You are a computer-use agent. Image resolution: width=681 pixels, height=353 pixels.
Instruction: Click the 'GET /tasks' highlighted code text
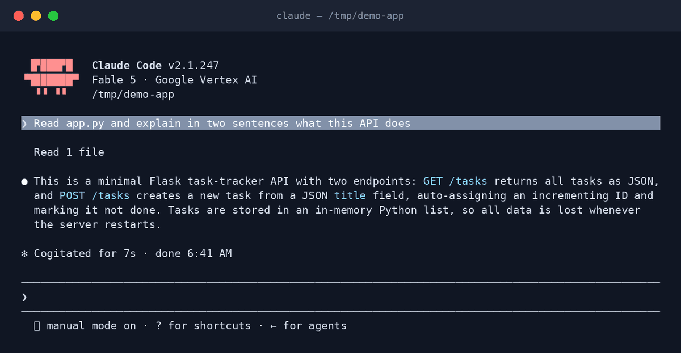point(455,181)
